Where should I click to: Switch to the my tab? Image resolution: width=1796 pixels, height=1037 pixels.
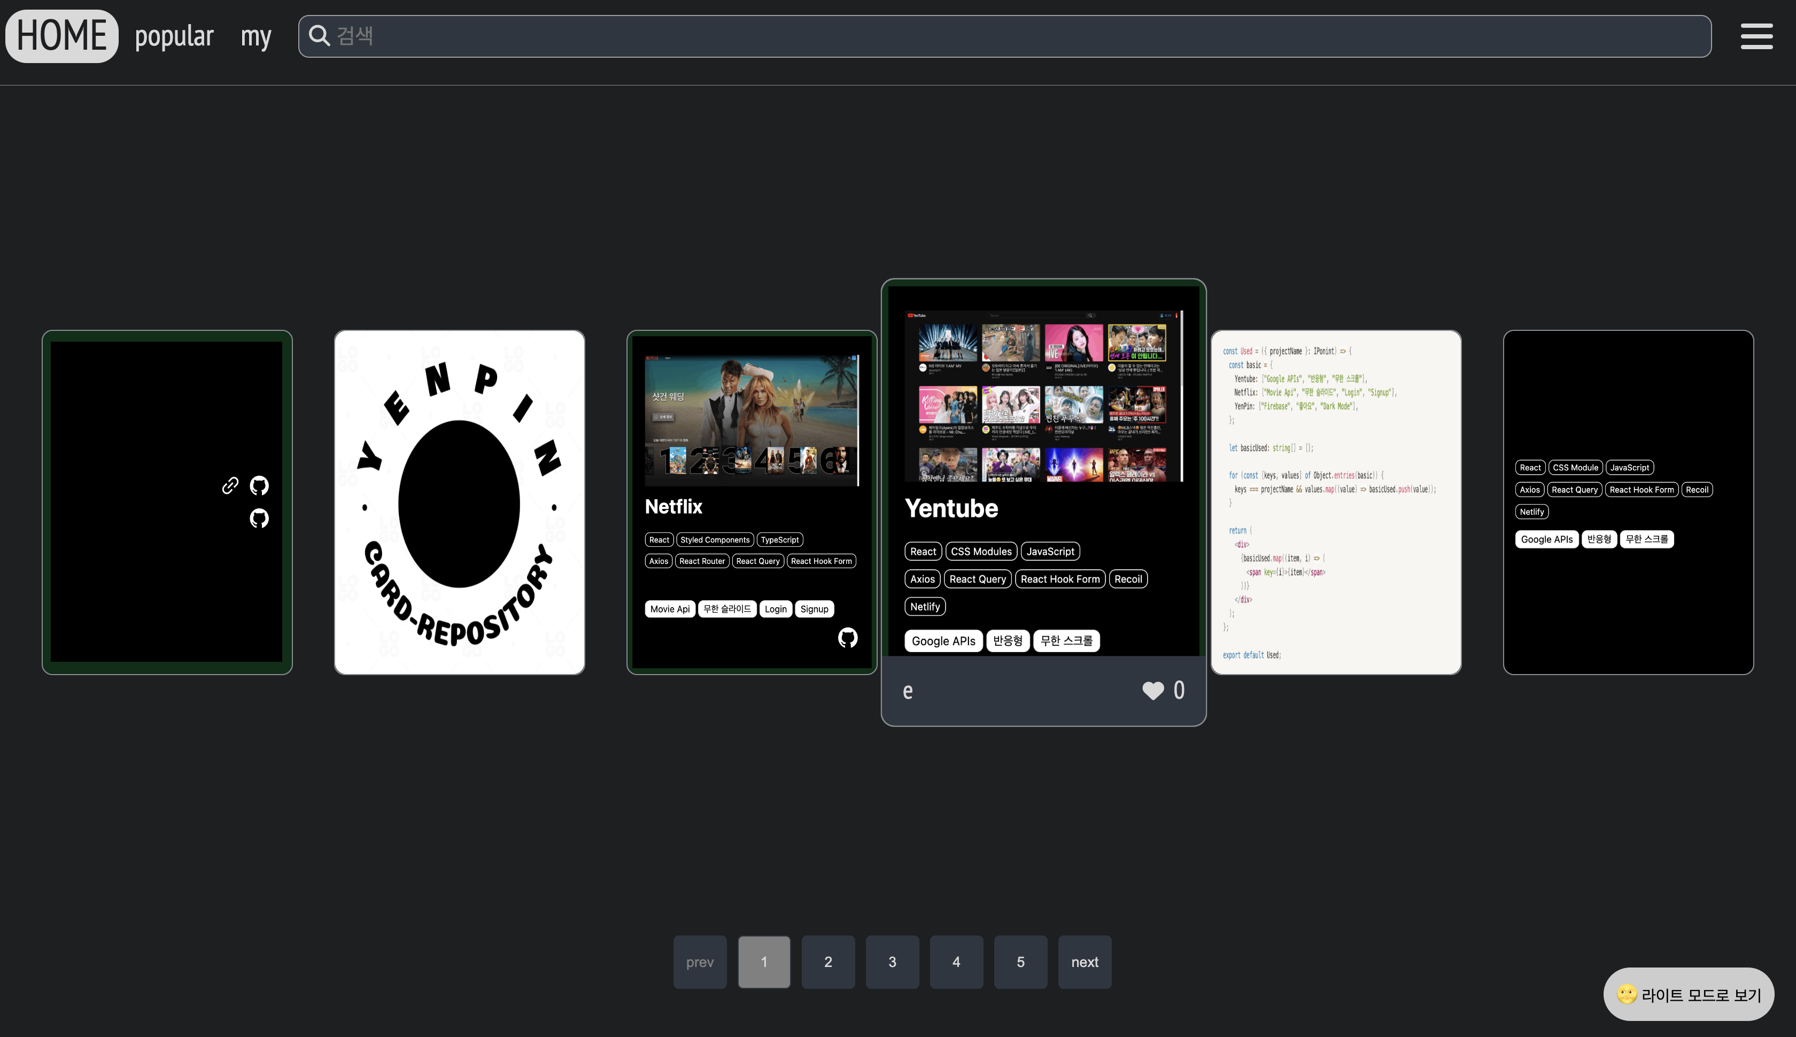pos(256,36)
